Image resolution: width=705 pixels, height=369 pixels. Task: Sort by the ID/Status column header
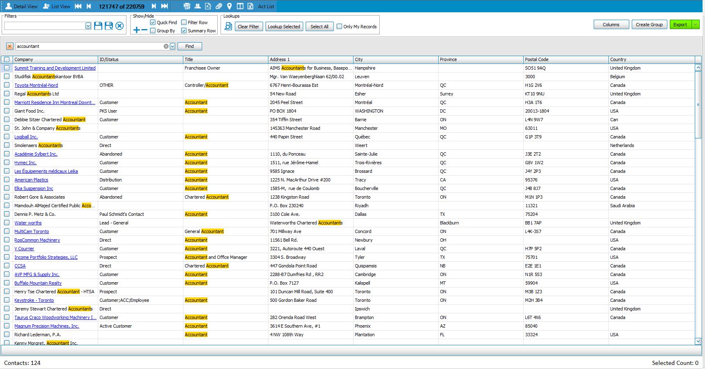pos(140,59)
